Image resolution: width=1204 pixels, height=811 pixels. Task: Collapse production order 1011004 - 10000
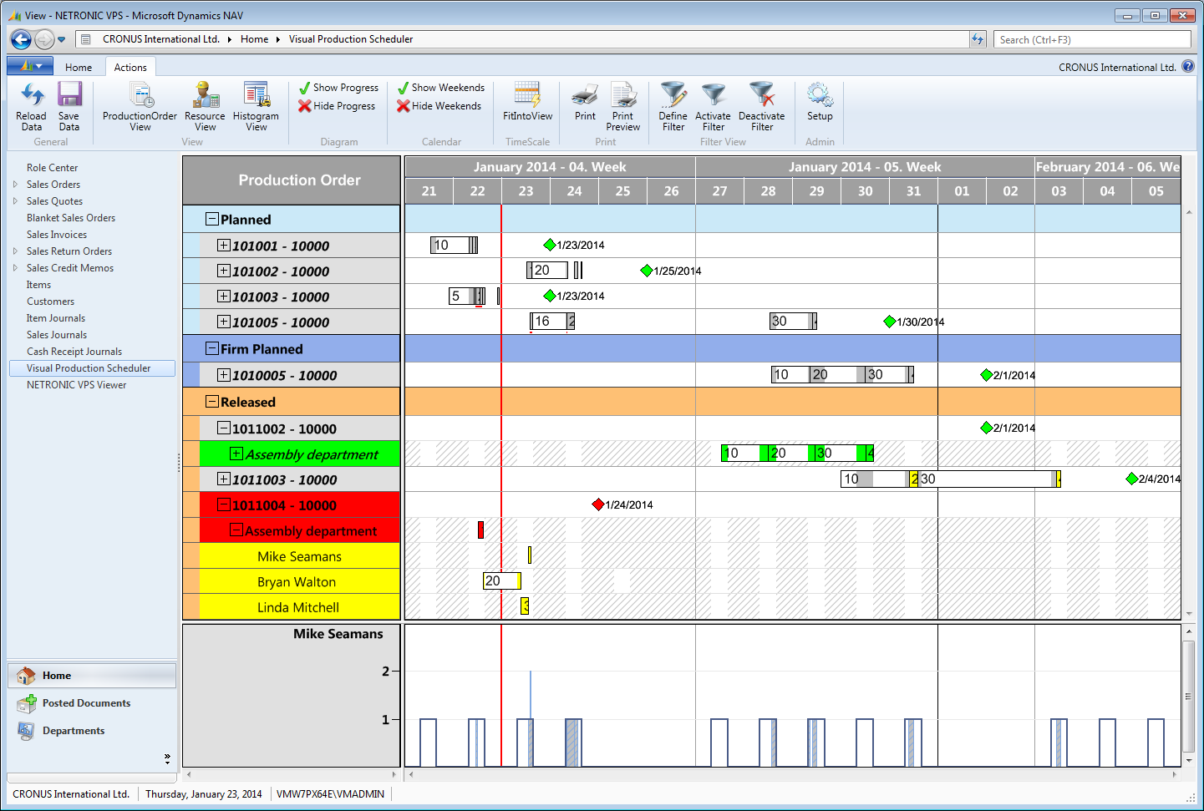coord(223,504)
